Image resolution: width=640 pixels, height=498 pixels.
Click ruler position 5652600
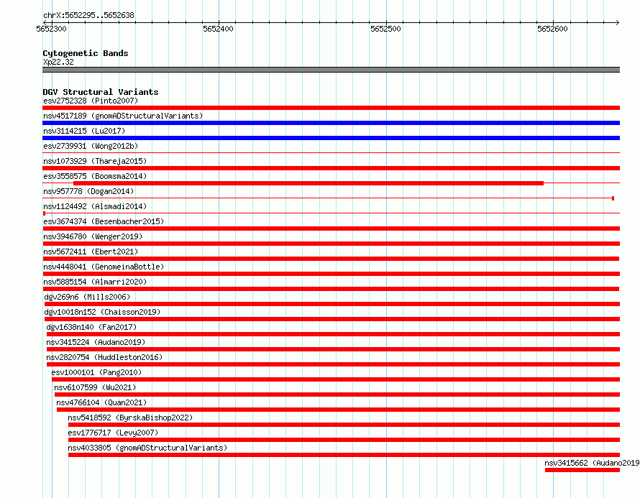click(x=552, y=29)
